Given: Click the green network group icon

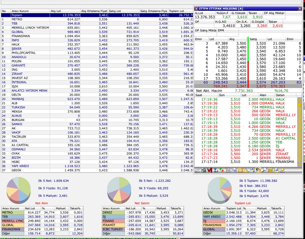Looking at the screenshot, I should [204, 170].
